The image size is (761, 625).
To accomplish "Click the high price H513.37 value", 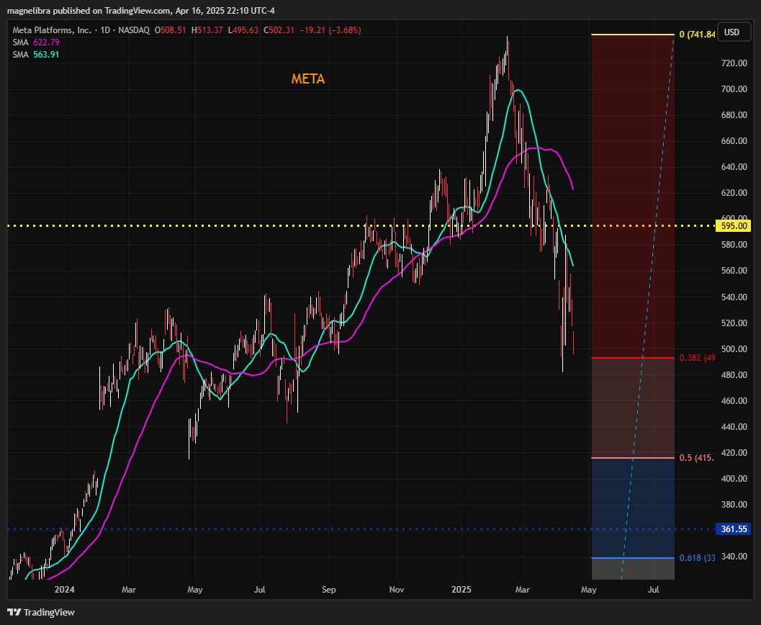I will (207, 30).
